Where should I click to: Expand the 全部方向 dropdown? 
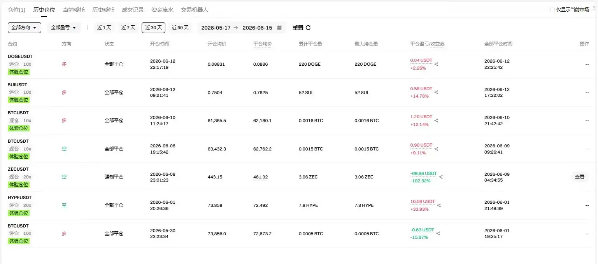click(x=25, y=28)
